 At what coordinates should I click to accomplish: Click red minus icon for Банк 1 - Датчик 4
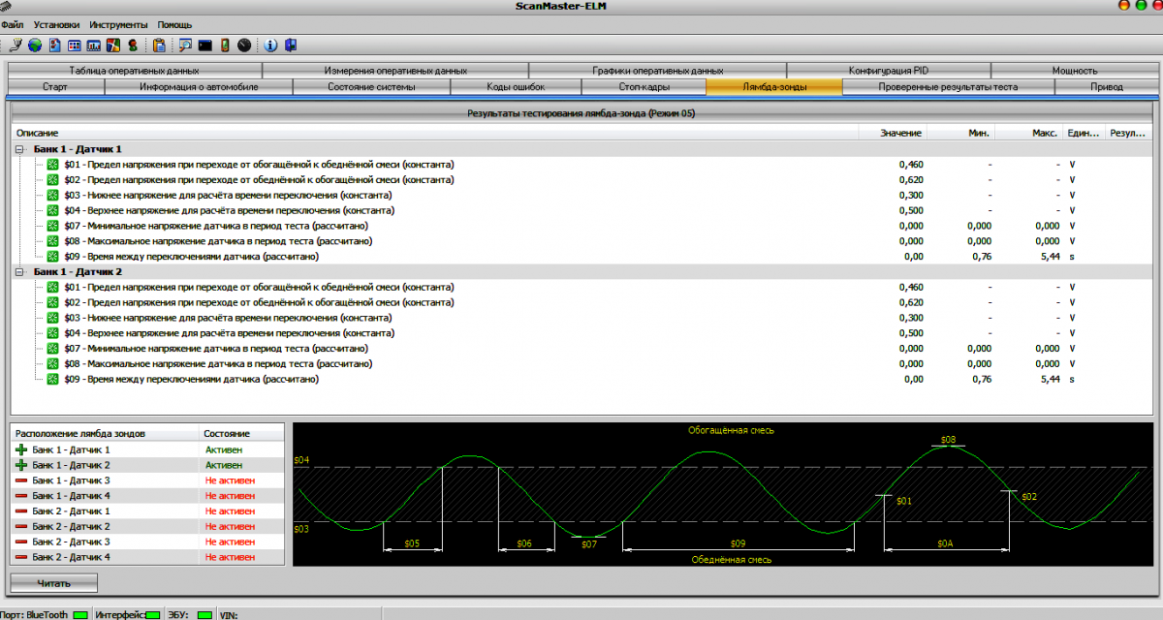[x=21, y=496]
